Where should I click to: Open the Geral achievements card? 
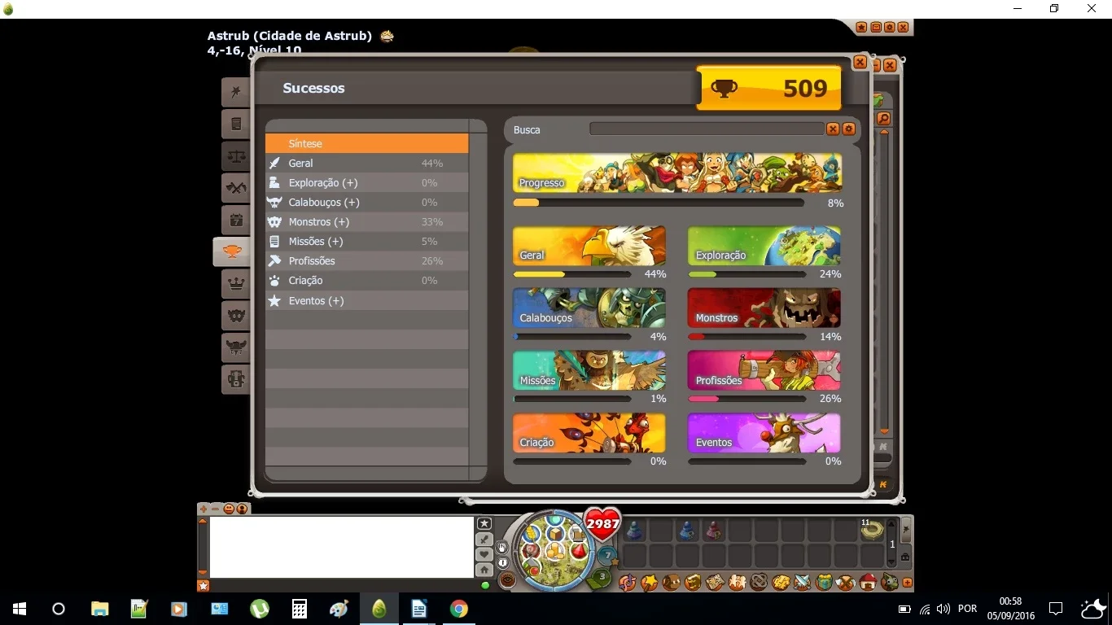589,246
